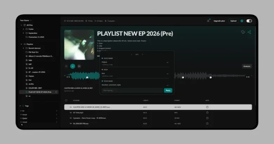This screenshot has height=144, width=274.
Task: Click the share icon beside playlist title
Action: coord(249,32)
